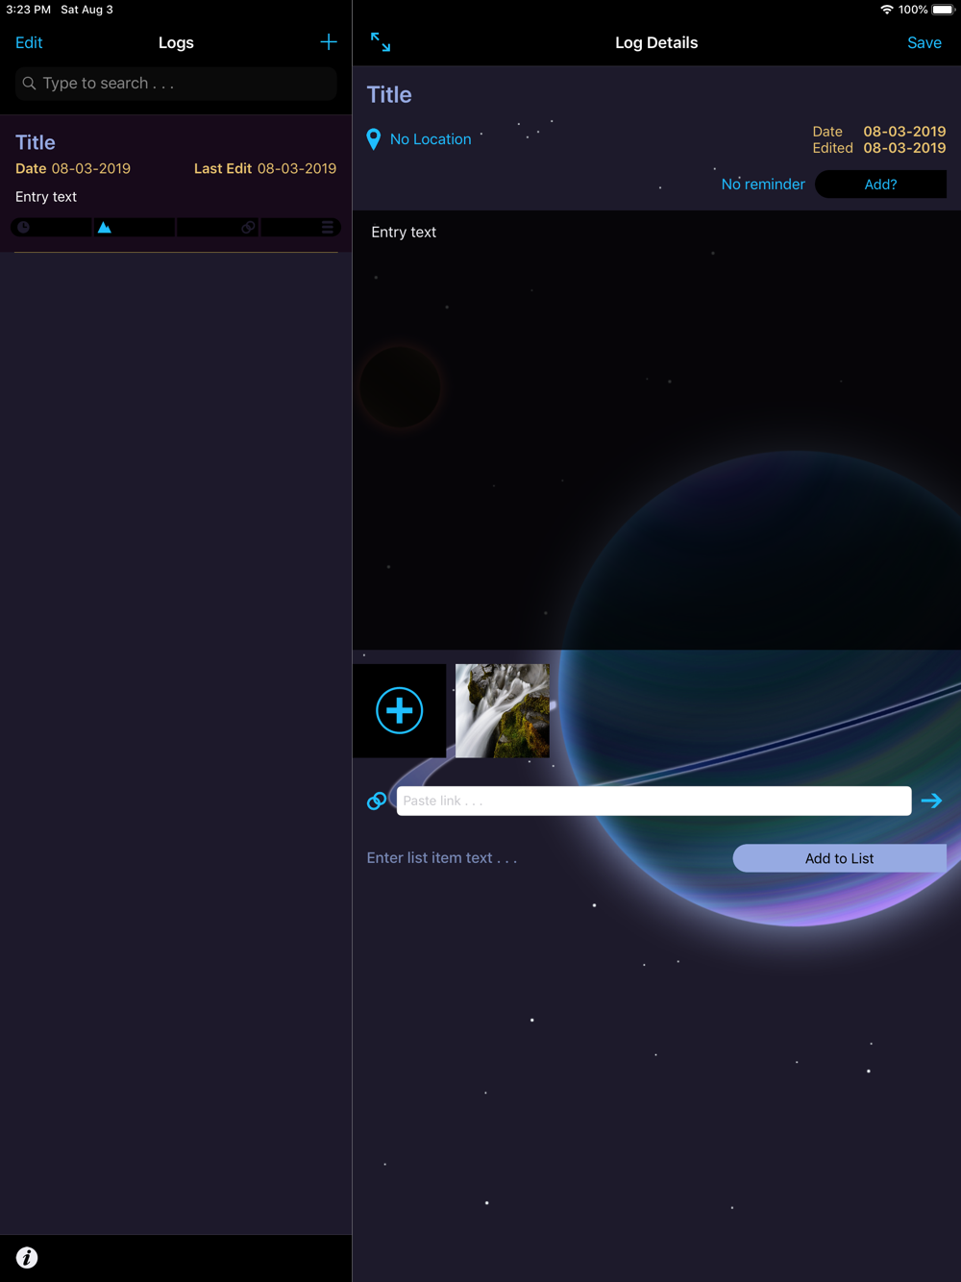Screen dimensions: 961x1282
Task: Check the battery icon in status bar
Action: [943, 10]
